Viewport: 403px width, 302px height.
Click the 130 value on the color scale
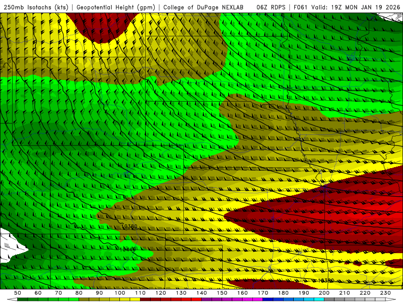pyautogui.click(x=181, y=293)
